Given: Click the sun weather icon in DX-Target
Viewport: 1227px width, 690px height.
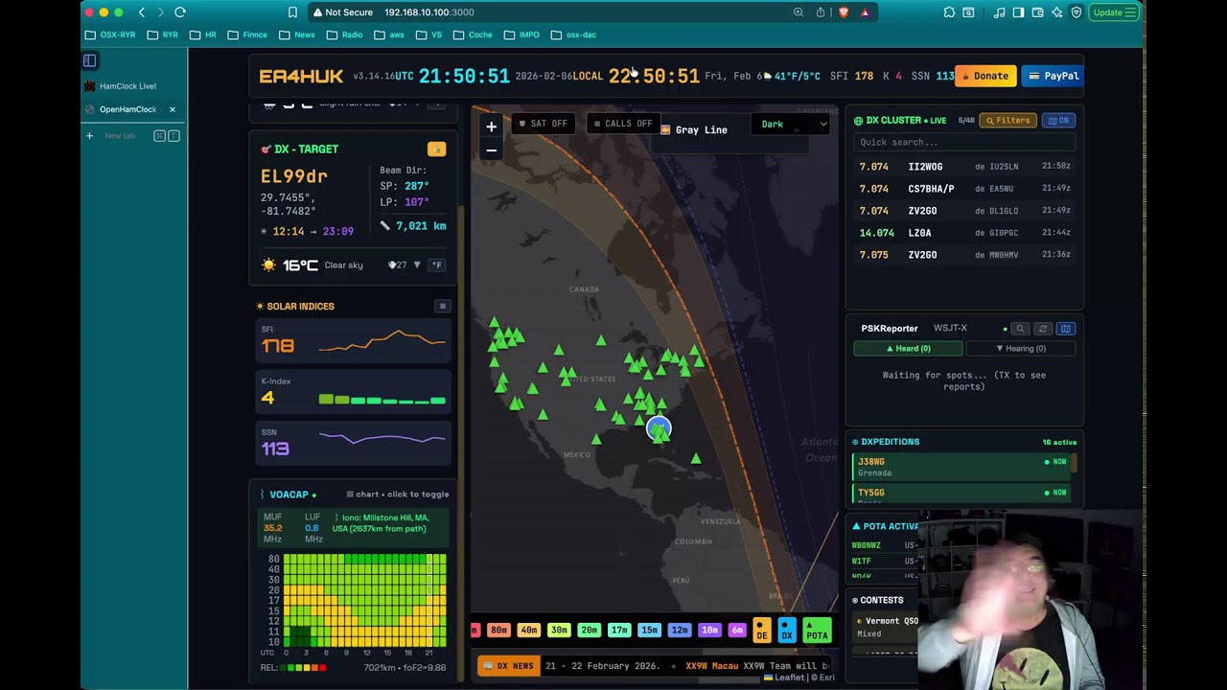Looking at the screenshot, I should (x=268, y=264).
